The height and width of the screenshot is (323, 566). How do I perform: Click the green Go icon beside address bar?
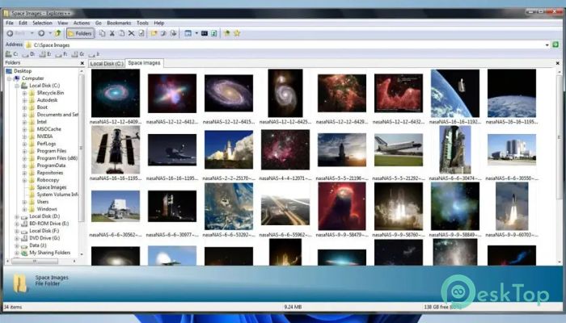point(555,44)
